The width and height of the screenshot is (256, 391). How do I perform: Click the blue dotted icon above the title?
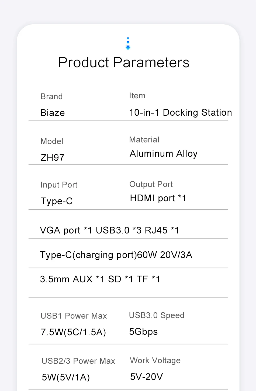[128, 44]
